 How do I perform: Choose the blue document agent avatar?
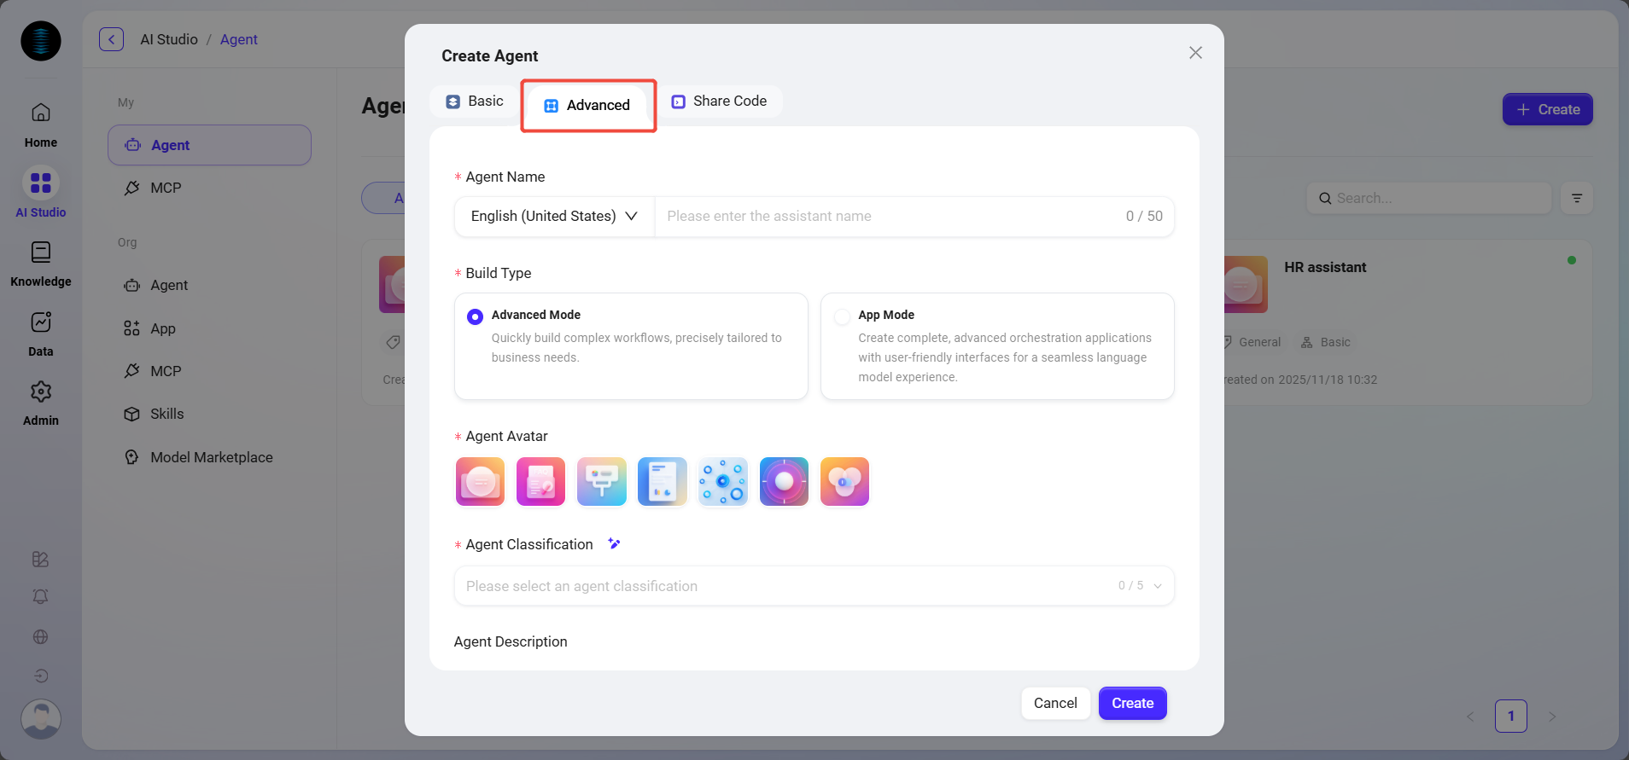coord(662,481)
